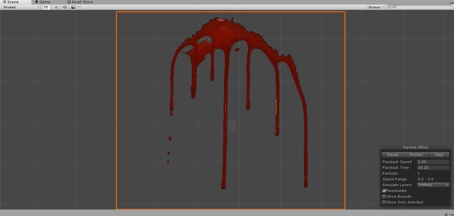Screen dimensions: 454x216
Task: Open the Asset Store tab
Action: point(80,2)
